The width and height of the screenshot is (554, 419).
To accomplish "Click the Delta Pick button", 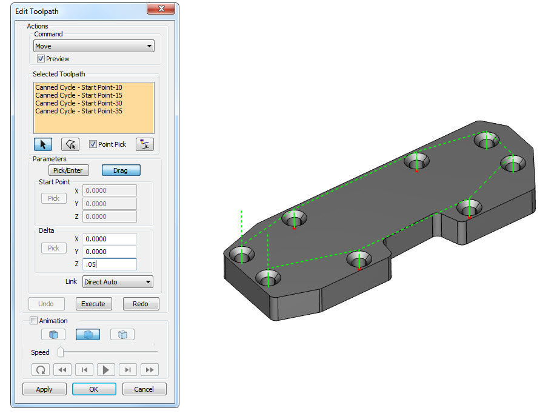I will pos(54,248).
